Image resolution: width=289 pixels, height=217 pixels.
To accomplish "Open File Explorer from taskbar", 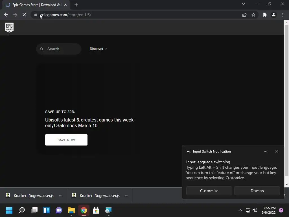I will [71, 210].
